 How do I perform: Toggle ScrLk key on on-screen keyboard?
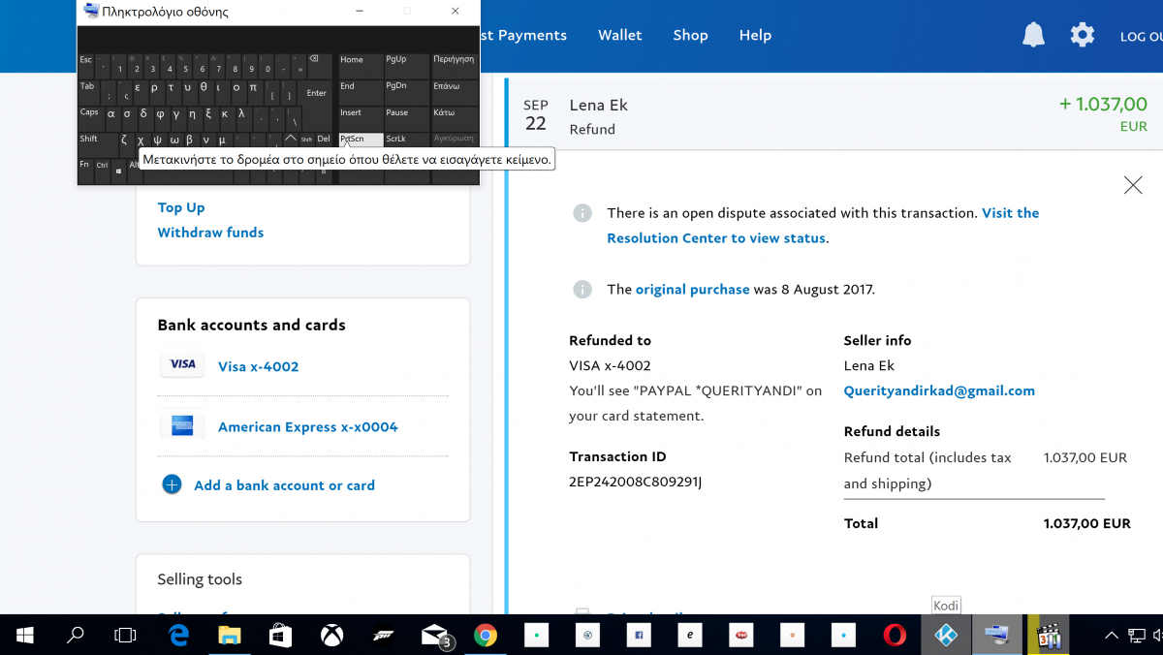407,140
